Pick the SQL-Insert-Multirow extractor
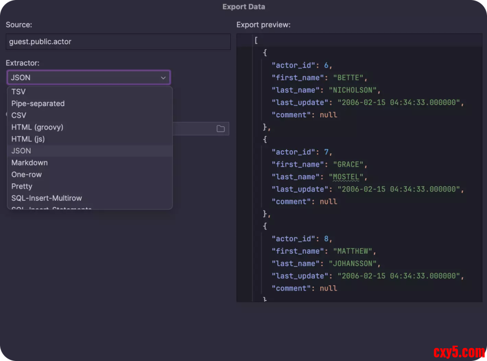Image resolution: width=487 pixels, height=361 pixels. point(46,198)
